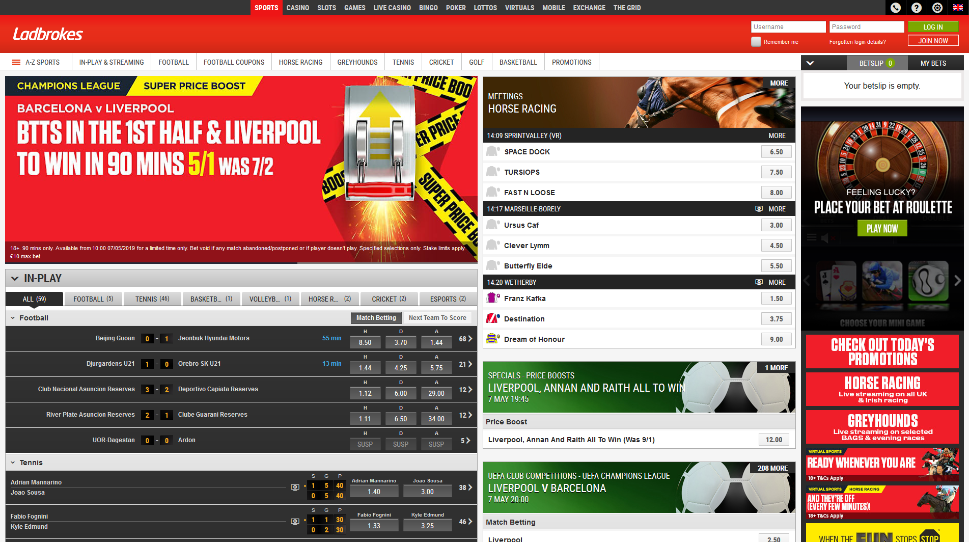Viewport: 969px width, 542px height.
Task: Click 208 MORE on Liverpool v Barcelona
Action: [x=772, y=468]
